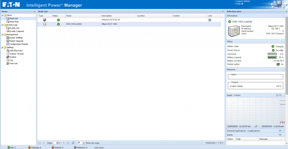Collapse the Status panel section
288x149 pixels.
pyautogui.click(x=283, y=41)
